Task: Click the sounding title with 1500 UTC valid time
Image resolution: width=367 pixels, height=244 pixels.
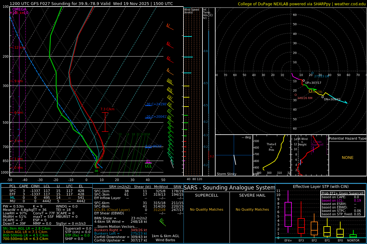Action: (91, 4)
